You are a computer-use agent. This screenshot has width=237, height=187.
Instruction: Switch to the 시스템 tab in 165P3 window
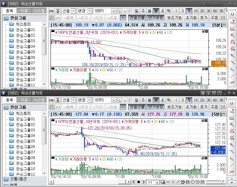pyautogui.click(x=39, y=11)
